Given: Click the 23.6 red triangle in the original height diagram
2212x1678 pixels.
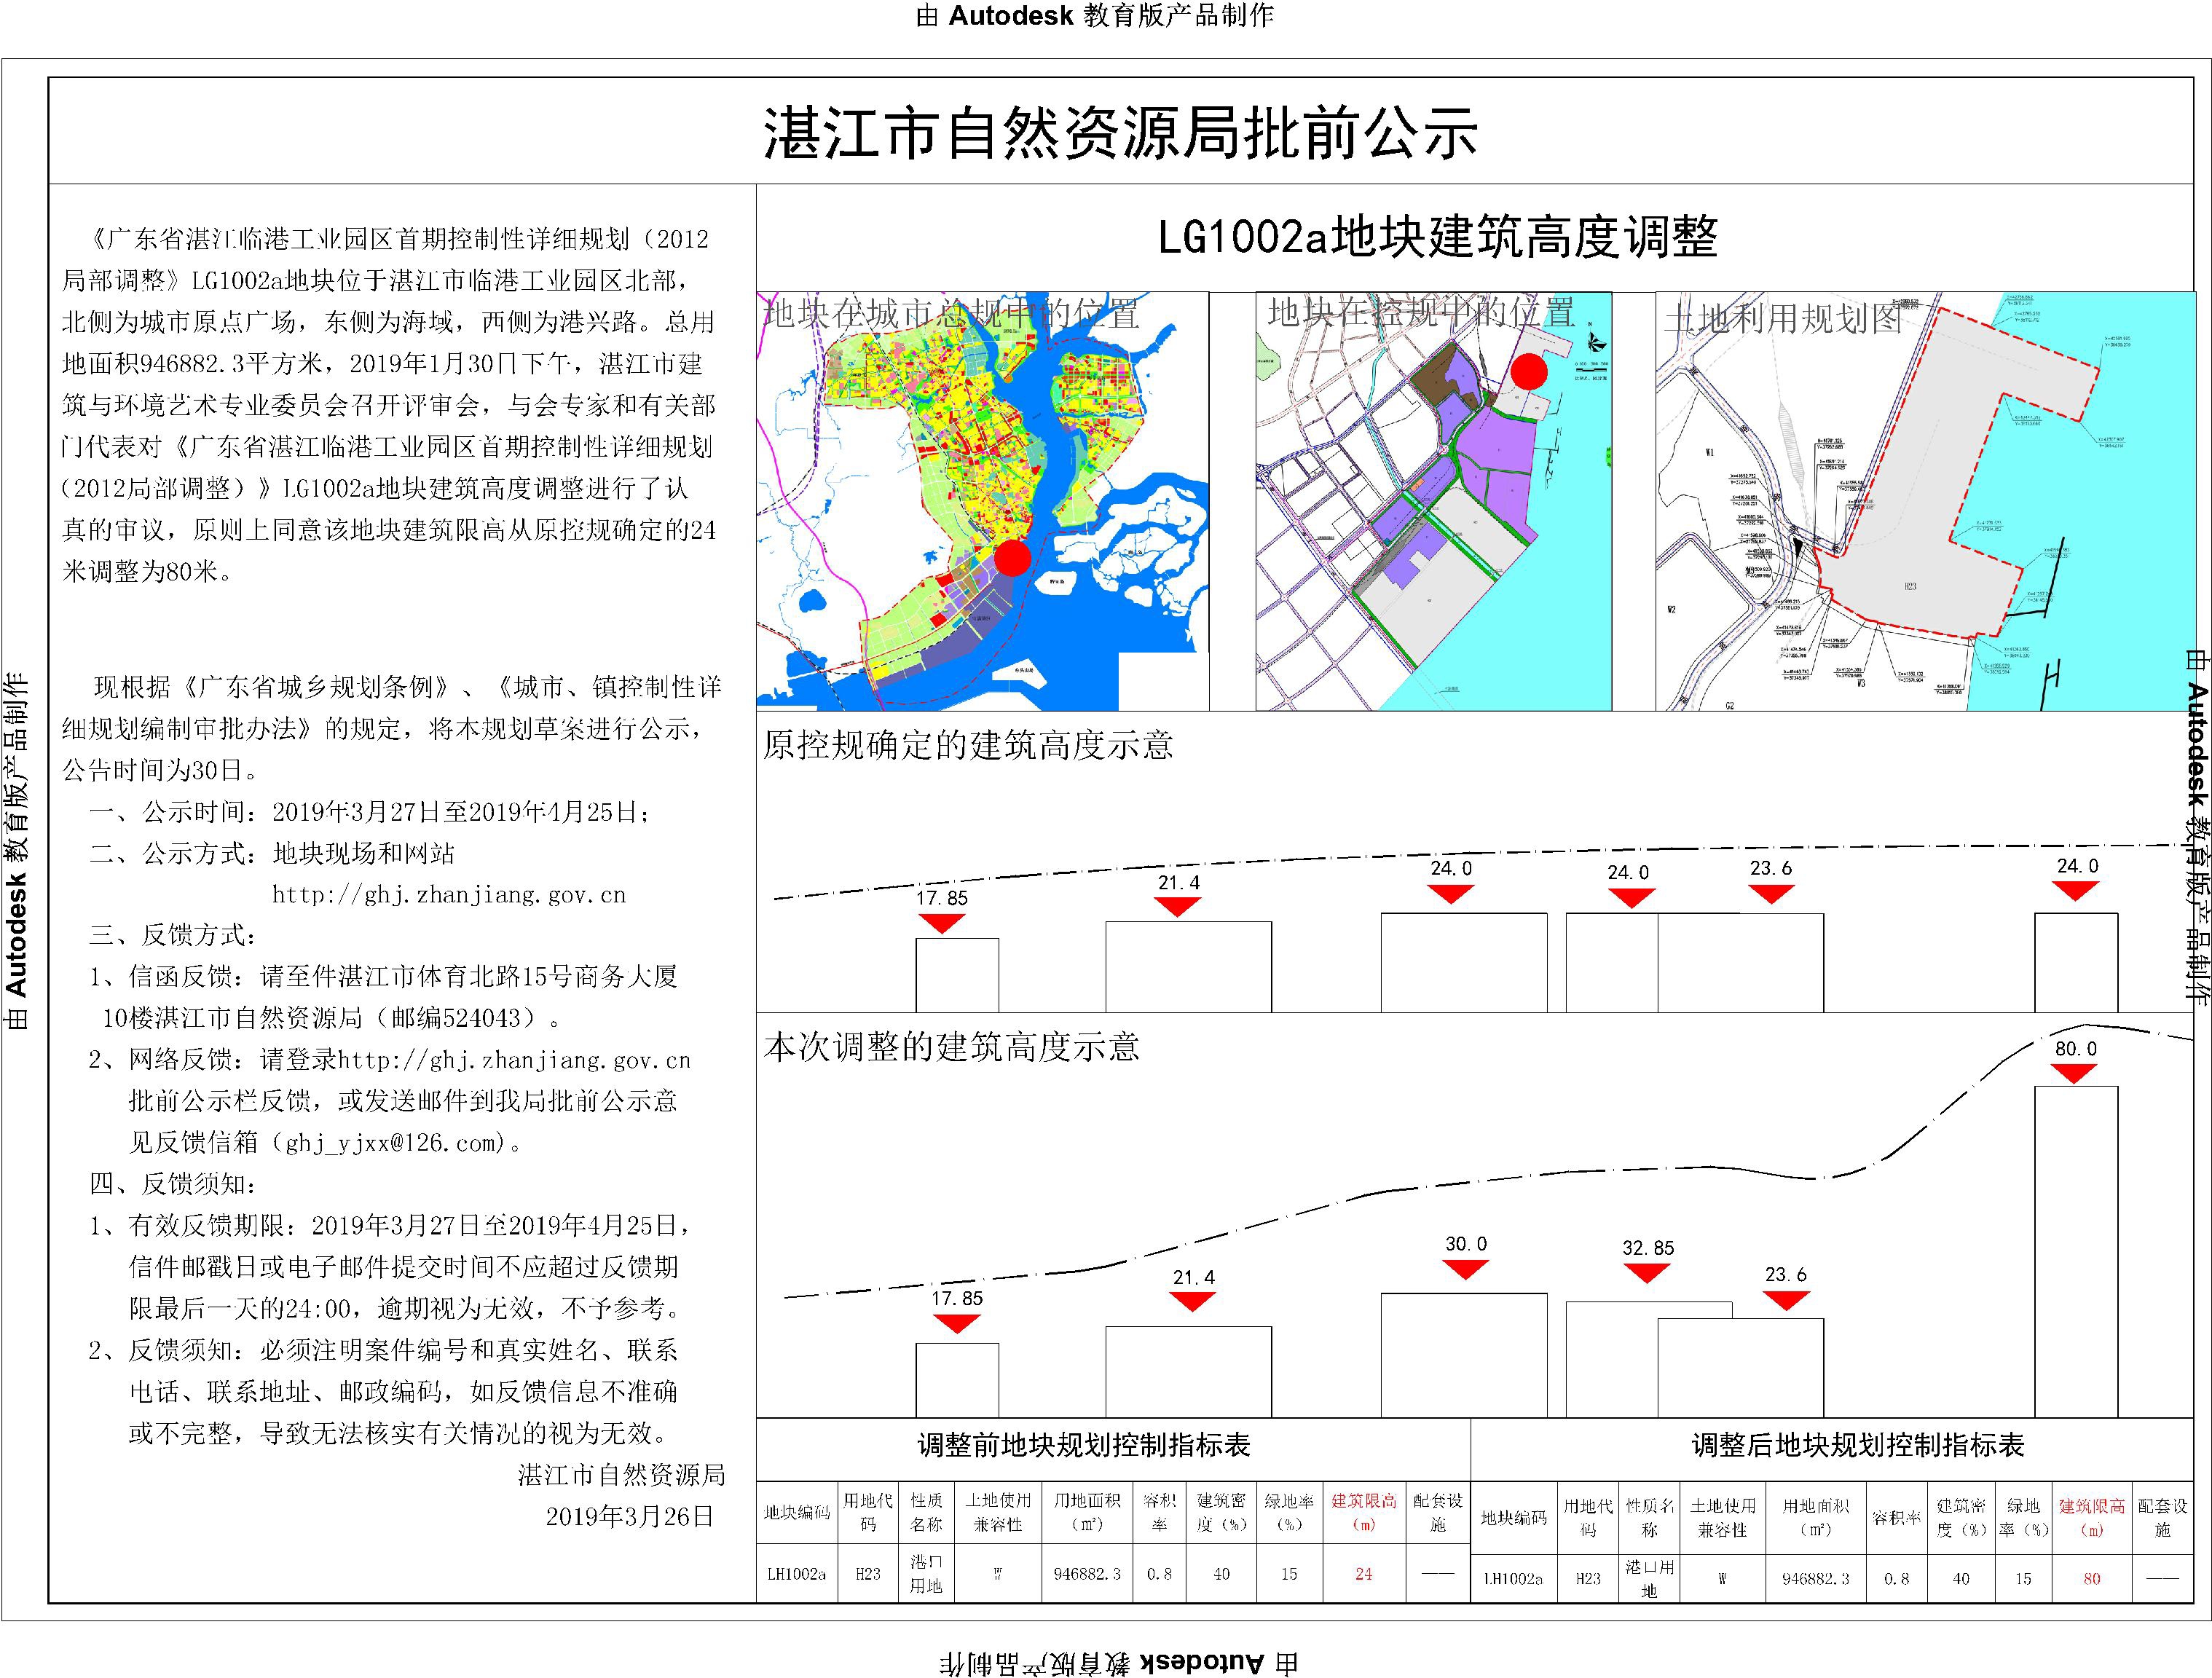Looking at the screenshot, I should [1771, 893].
